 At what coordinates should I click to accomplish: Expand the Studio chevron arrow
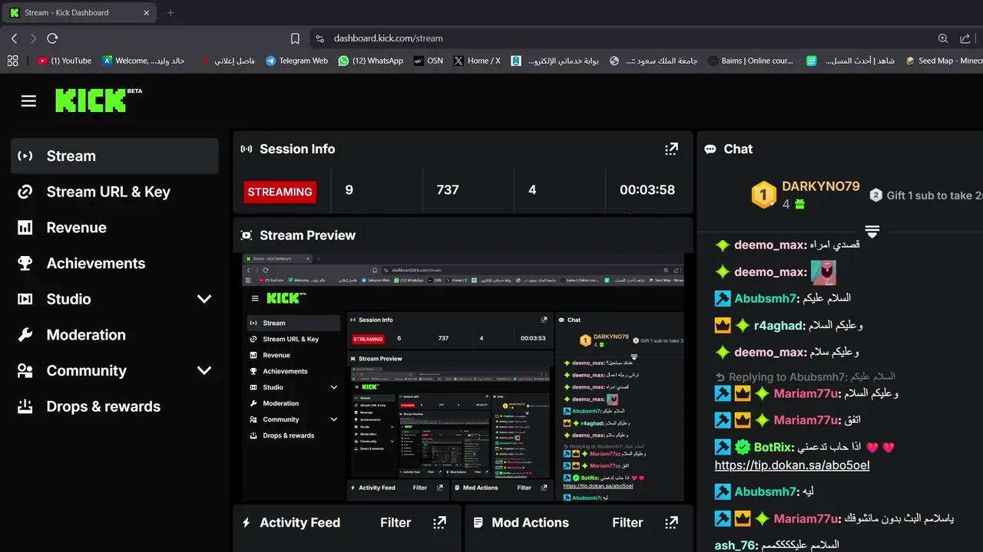point(204,299)
